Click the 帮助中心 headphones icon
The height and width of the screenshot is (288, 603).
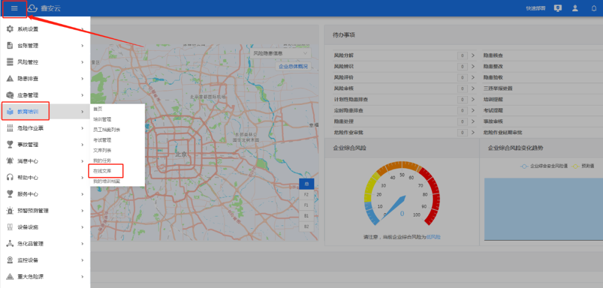click(x=9, y=177)
